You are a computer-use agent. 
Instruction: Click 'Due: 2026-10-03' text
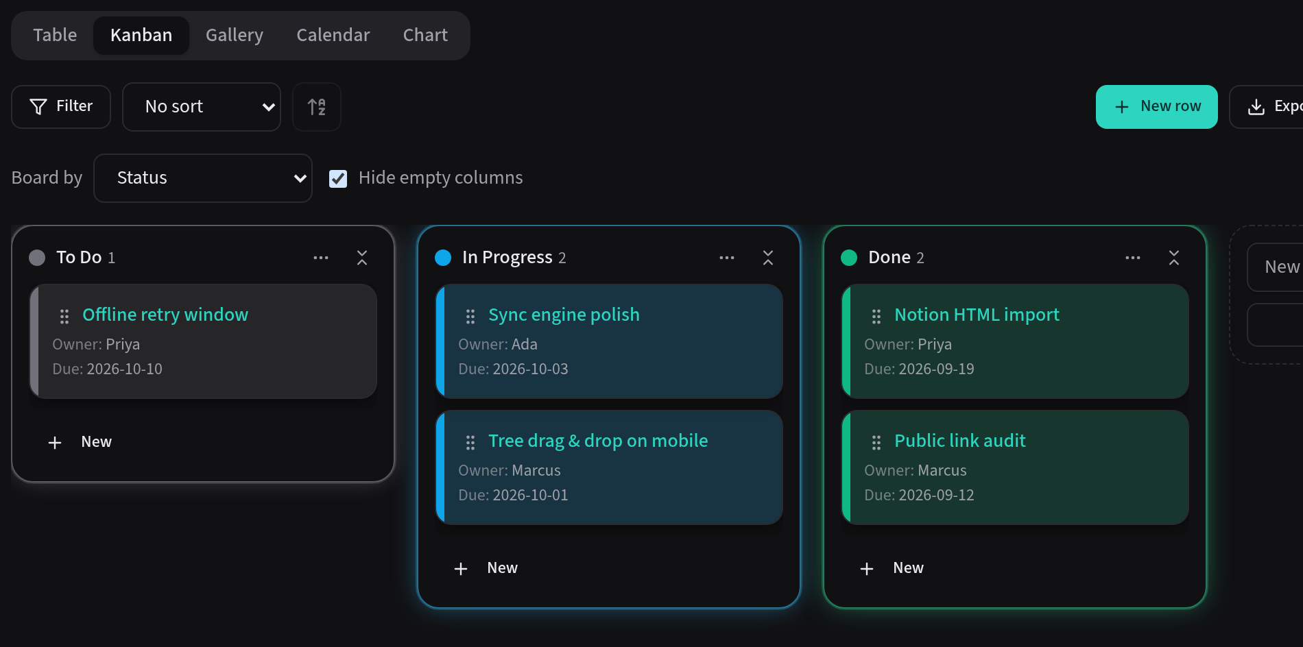(x=513, y=369)
